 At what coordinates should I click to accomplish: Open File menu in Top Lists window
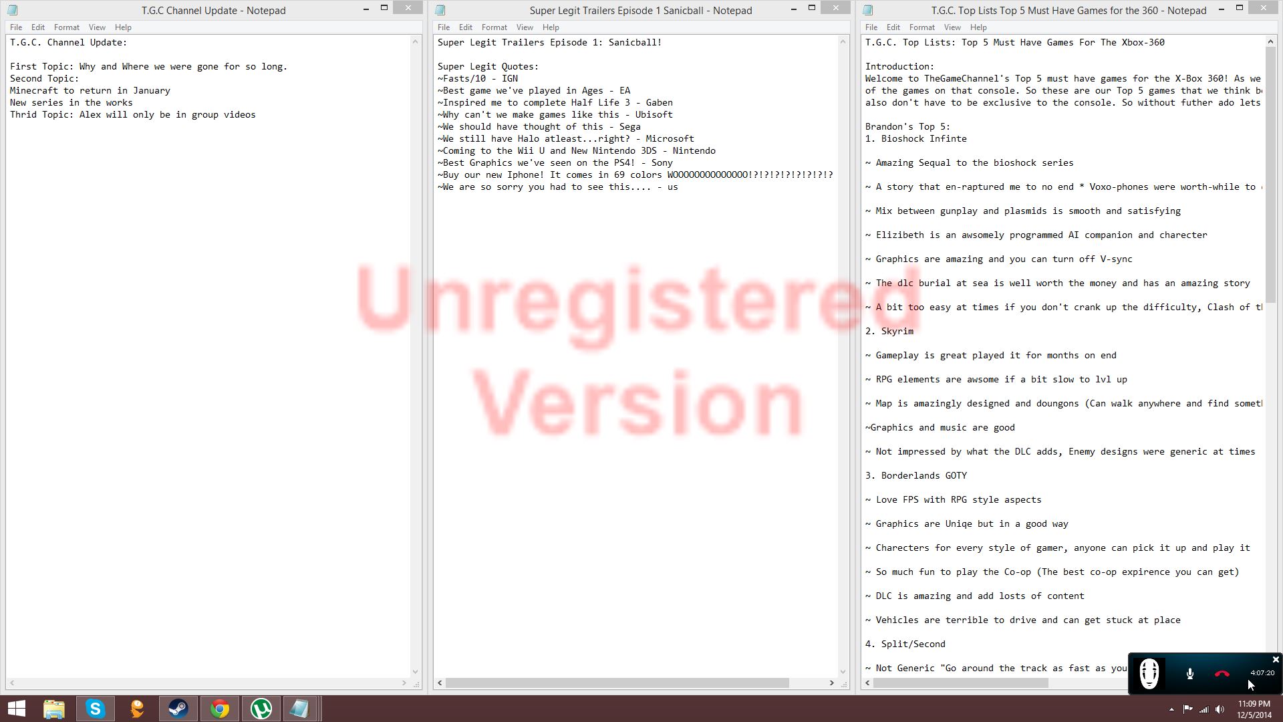click(x=871, y=27)
